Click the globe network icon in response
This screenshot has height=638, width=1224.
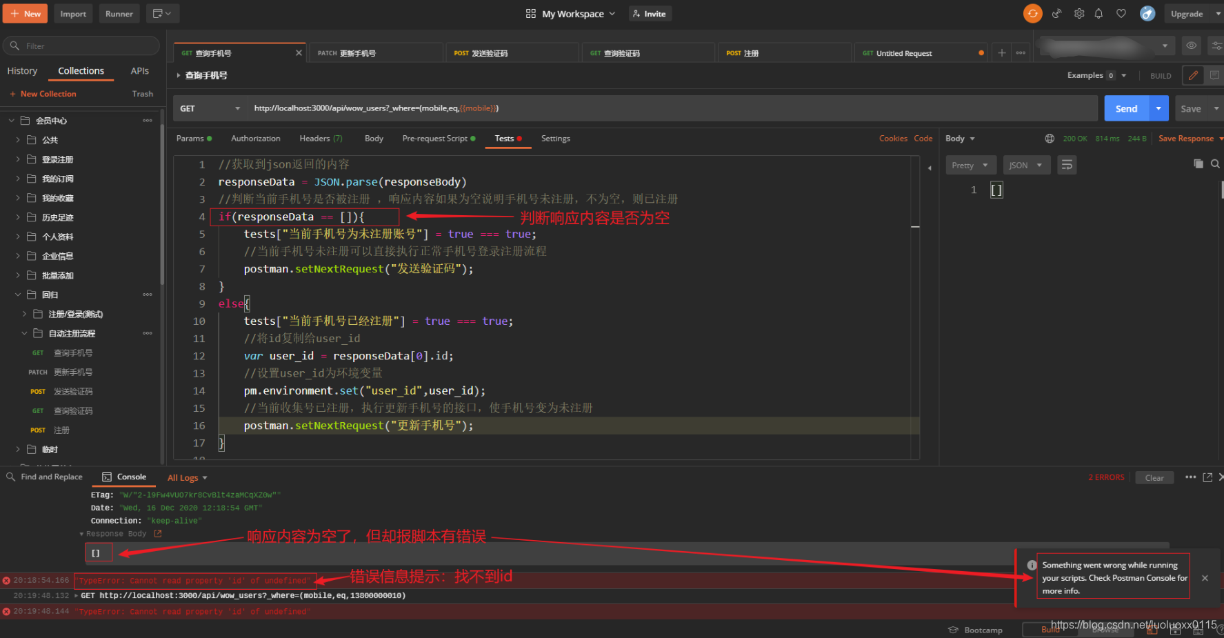(x=1050, y=139)
